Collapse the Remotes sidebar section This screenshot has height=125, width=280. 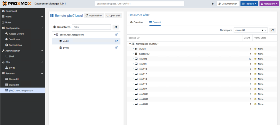(x=42, y=74)
